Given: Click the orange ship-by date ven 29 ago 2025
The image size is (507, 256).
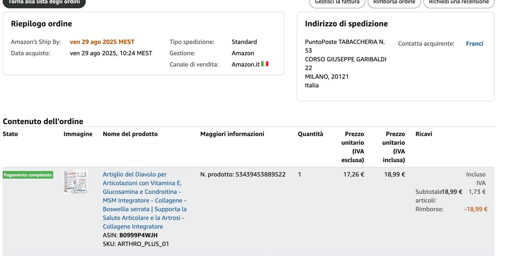Looking at the screenshot, I should point(102,42).
